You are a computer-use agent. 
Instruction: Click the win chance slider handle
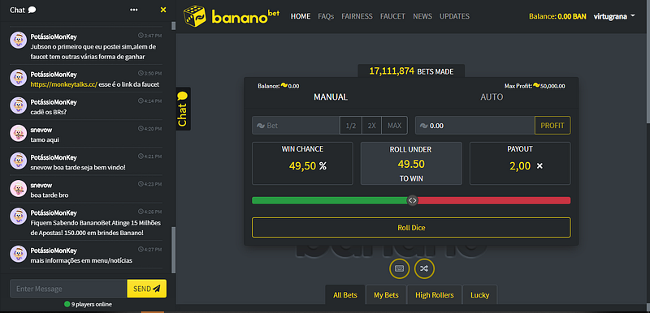pos(412,200)
